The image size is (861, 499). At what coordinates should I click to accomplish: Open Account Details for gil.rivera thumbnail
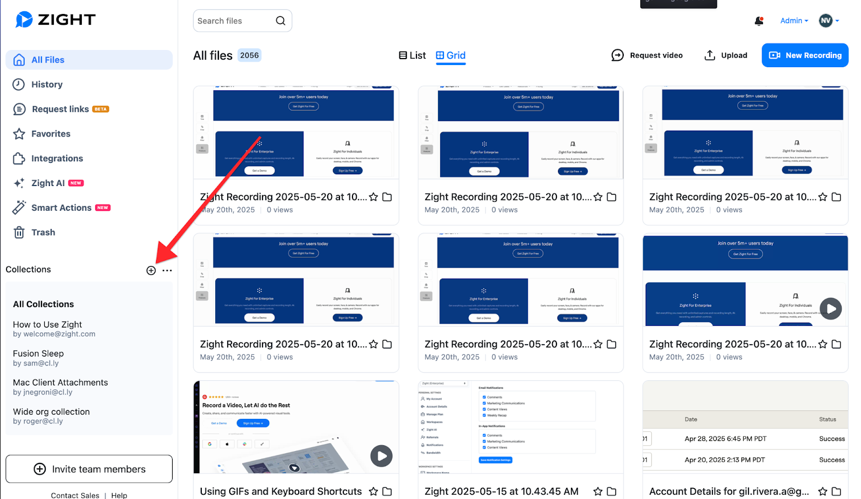click(745, 427)
